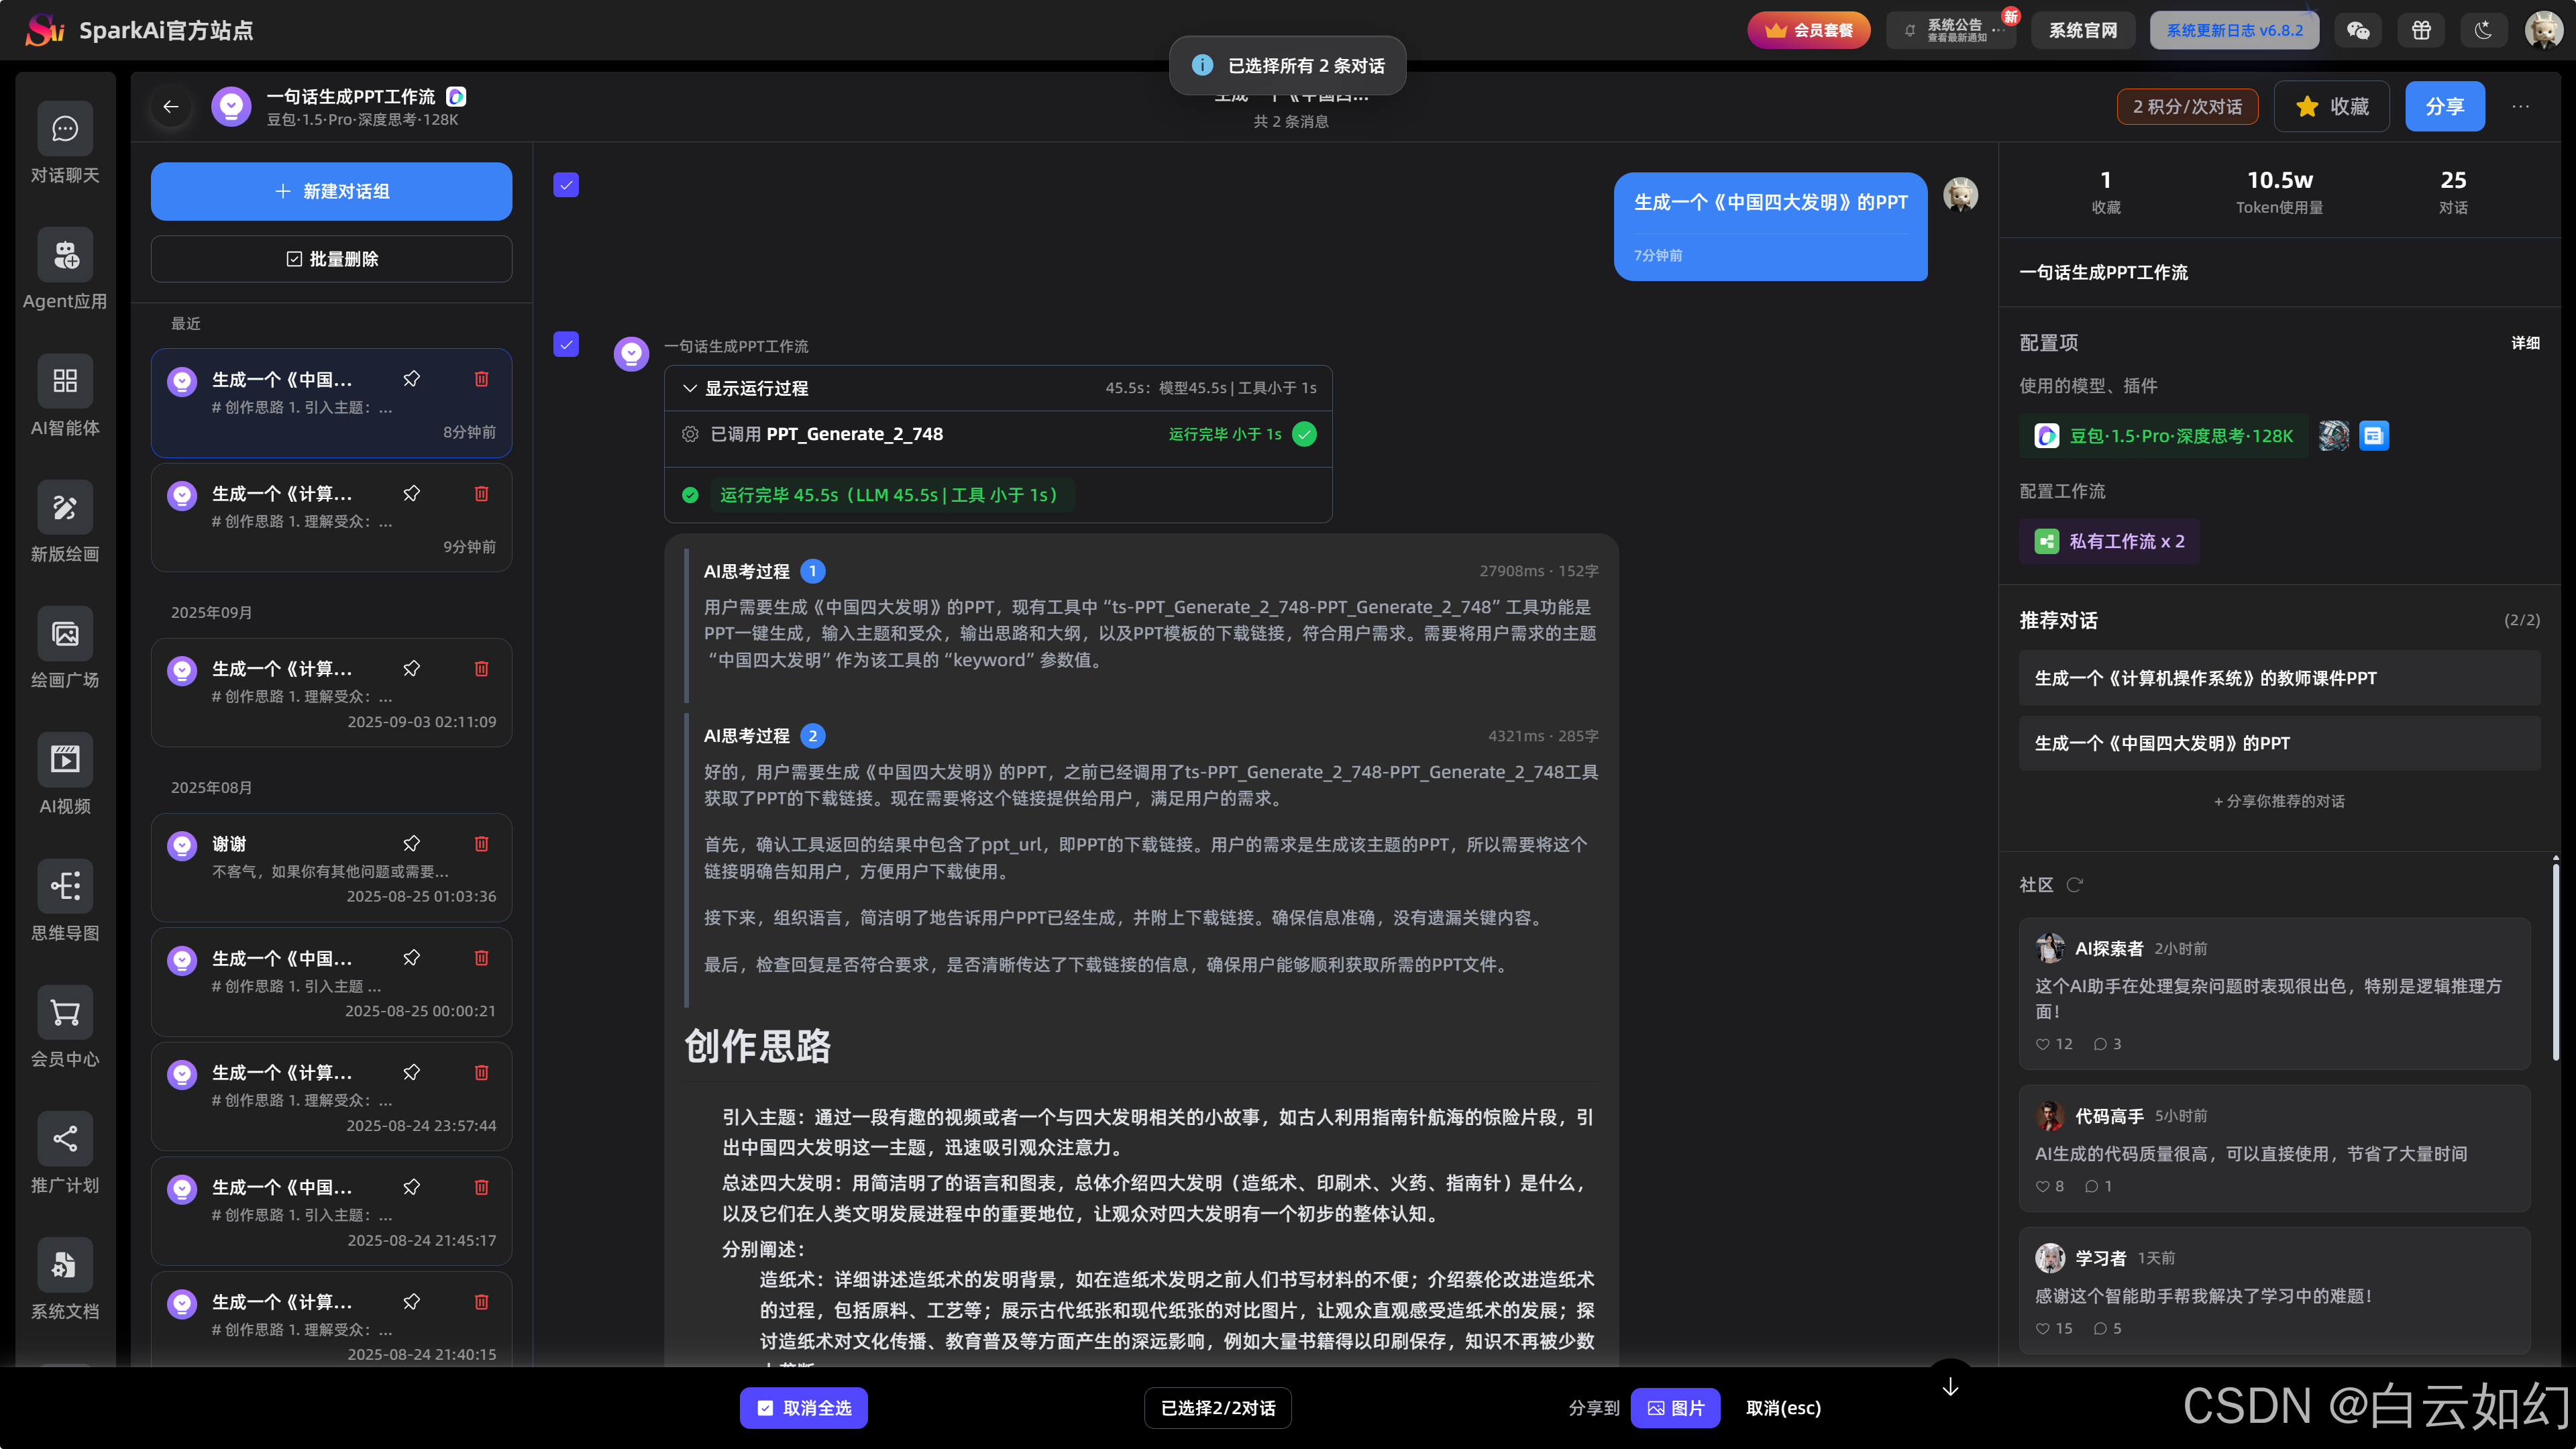The width and height of the screenshot is (2576, 1449).
Task: Open the 对话聊天 sidebar item
Action: tap(65, 128)
